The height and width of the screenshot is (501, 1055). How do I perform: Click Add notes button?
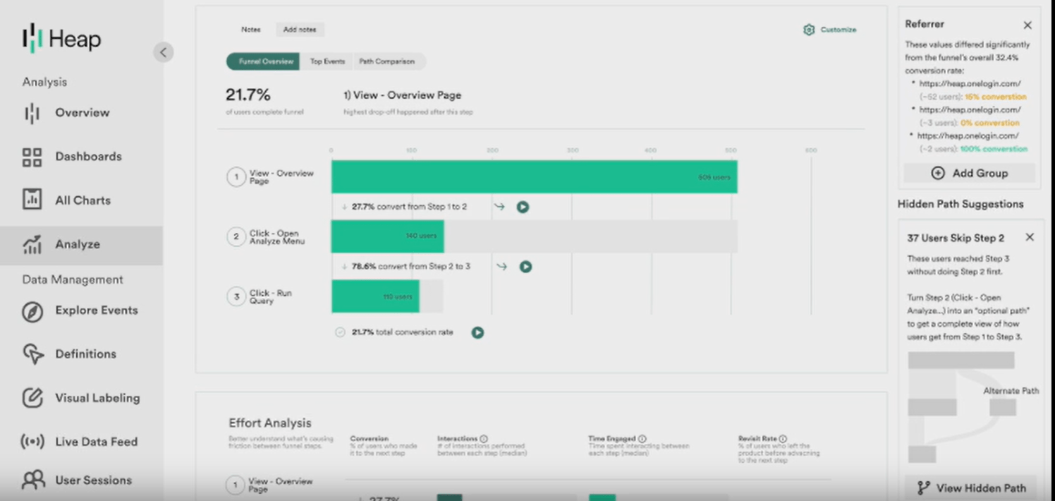click(x=300, y=30)
